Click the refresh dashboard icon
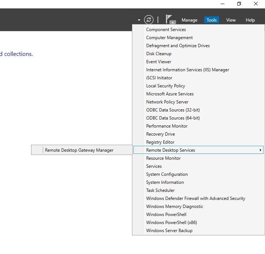This screenshot has width=265, height=254. (x=149, y=20)
